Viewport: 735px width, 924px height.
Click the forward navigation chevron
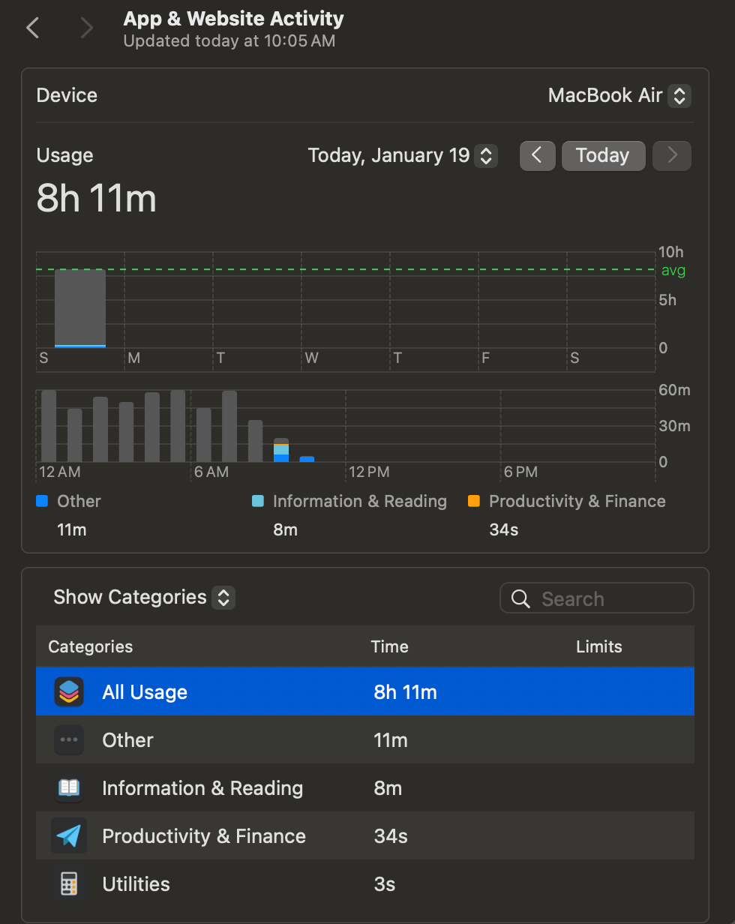87,28
